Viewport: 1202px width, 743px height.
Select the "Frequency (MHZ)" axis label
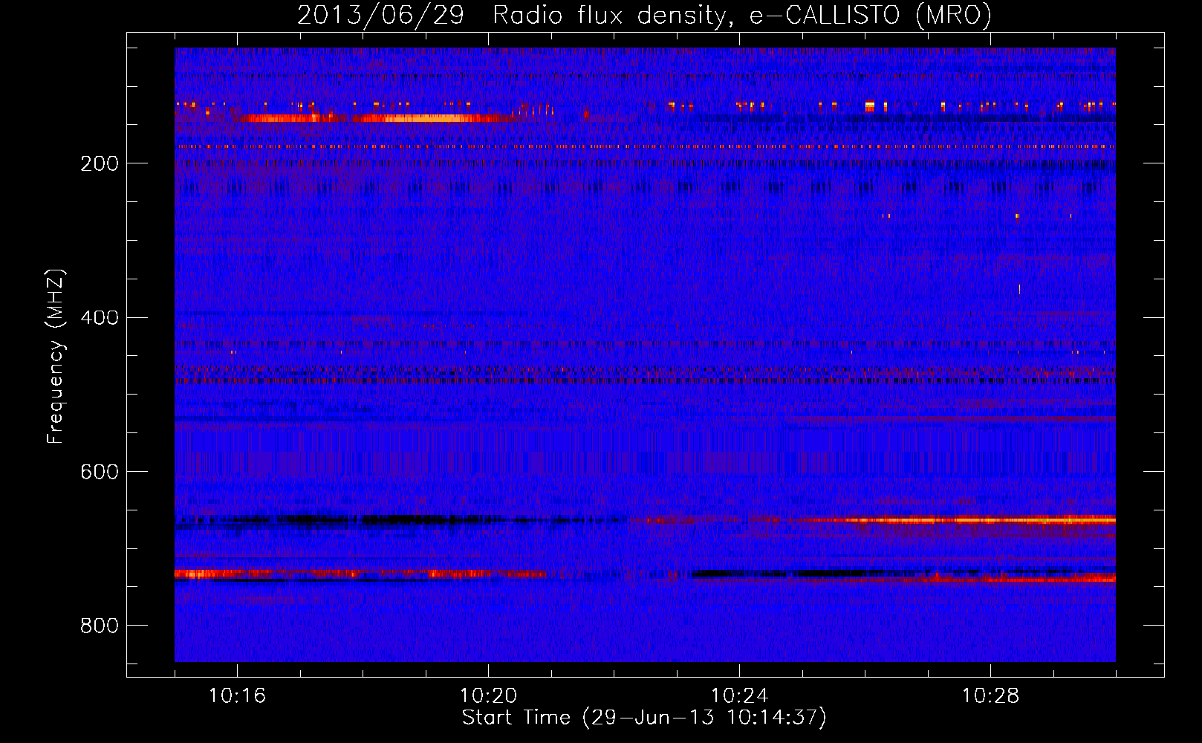pyautogui.click(x=56, y=356)
